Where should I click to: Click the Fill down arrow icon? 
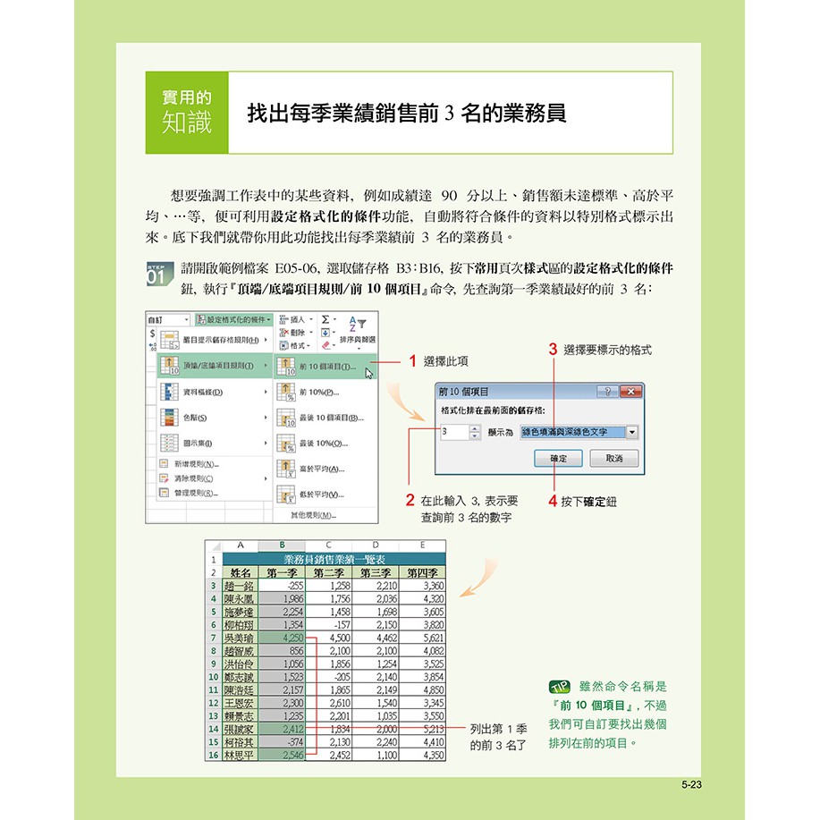325,331
